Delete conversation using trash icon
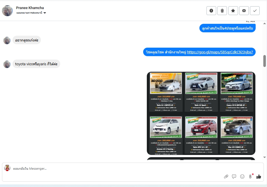Screen dimensions: 267x187 point(222,11)
